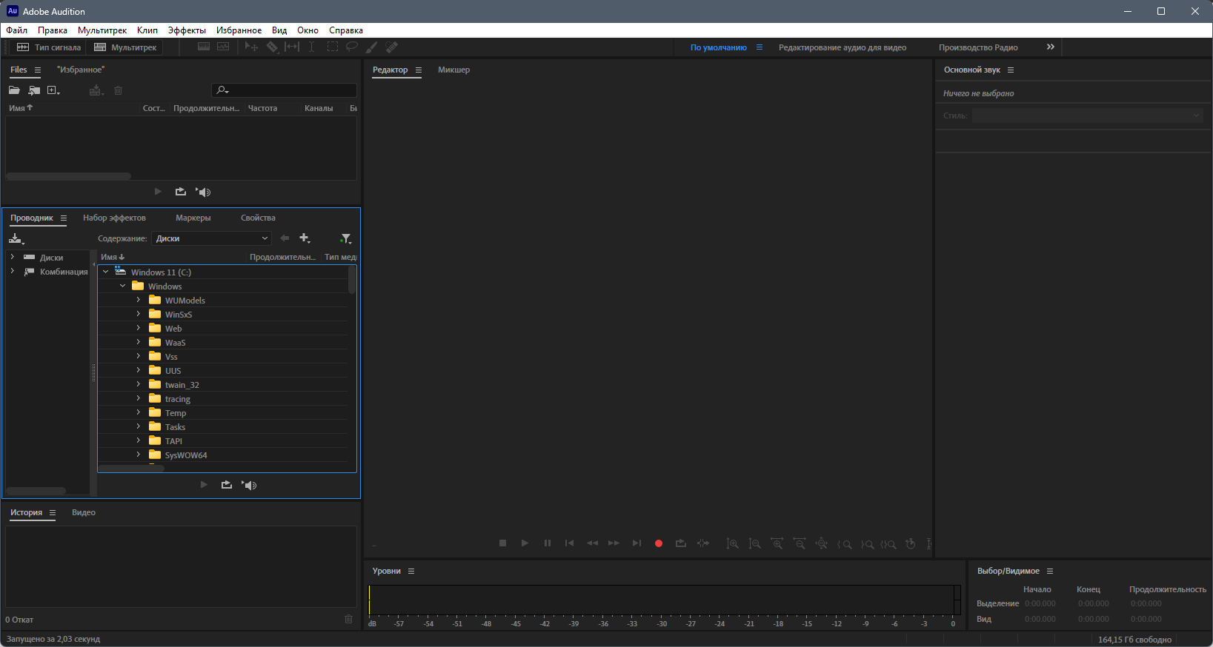The width and height of the screenshot is (1213, 647).
Task: Click the import download icon in Проводник
Action: (x=16, y=238)
